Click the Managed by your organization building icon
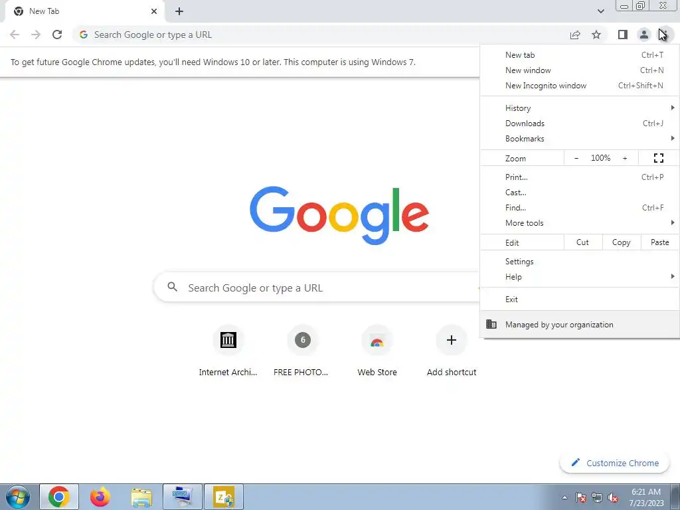The height and width of the screenshot is (510, 680). coord(491,324)
